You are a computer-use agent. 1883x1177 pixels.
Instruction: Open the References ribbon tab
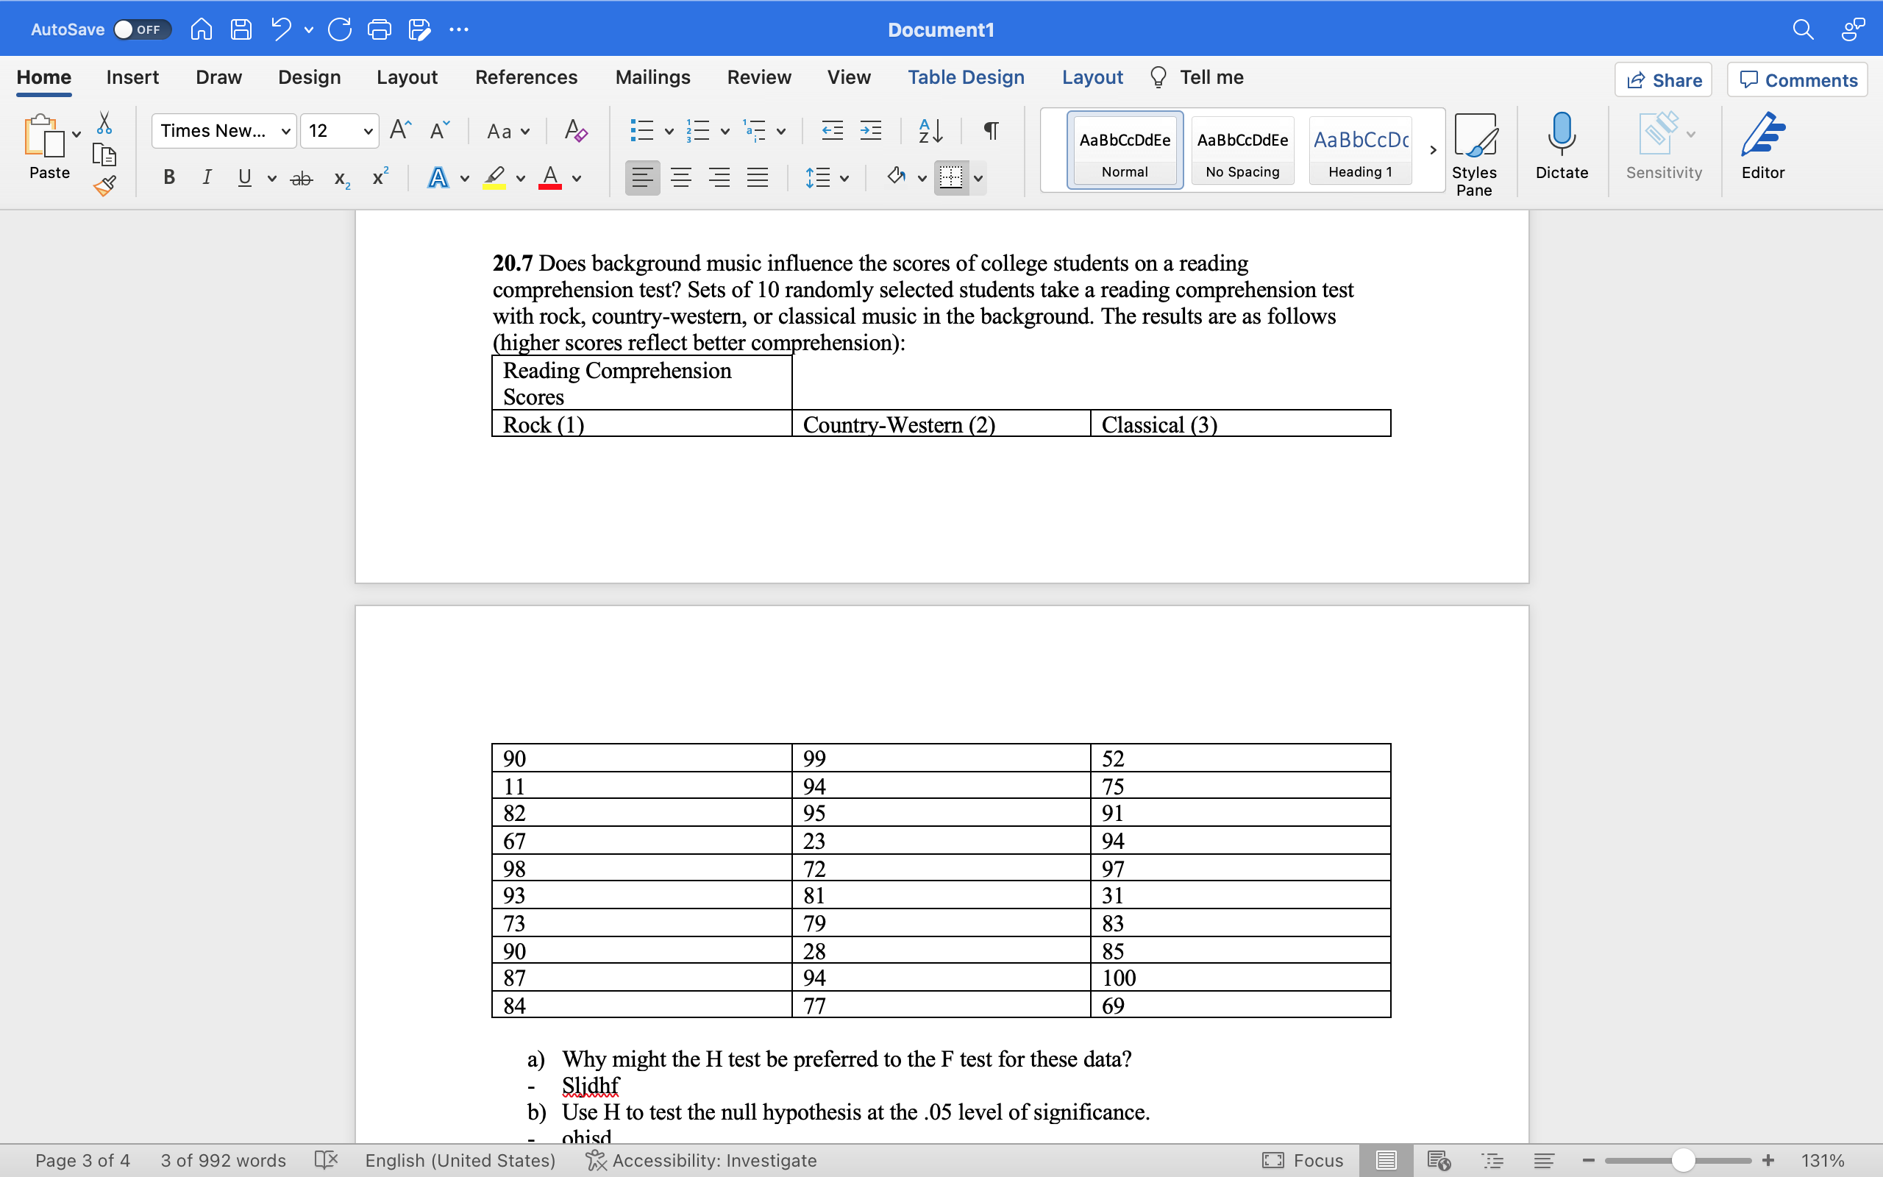pos(527,77)
